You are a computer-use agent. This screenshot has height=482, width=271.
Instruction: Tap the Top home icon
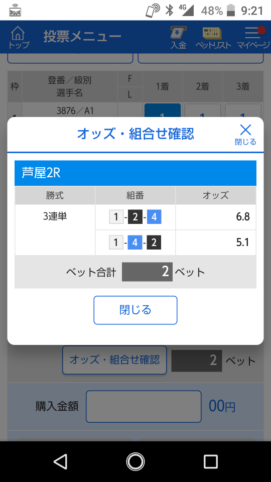(x=19, y=37)
